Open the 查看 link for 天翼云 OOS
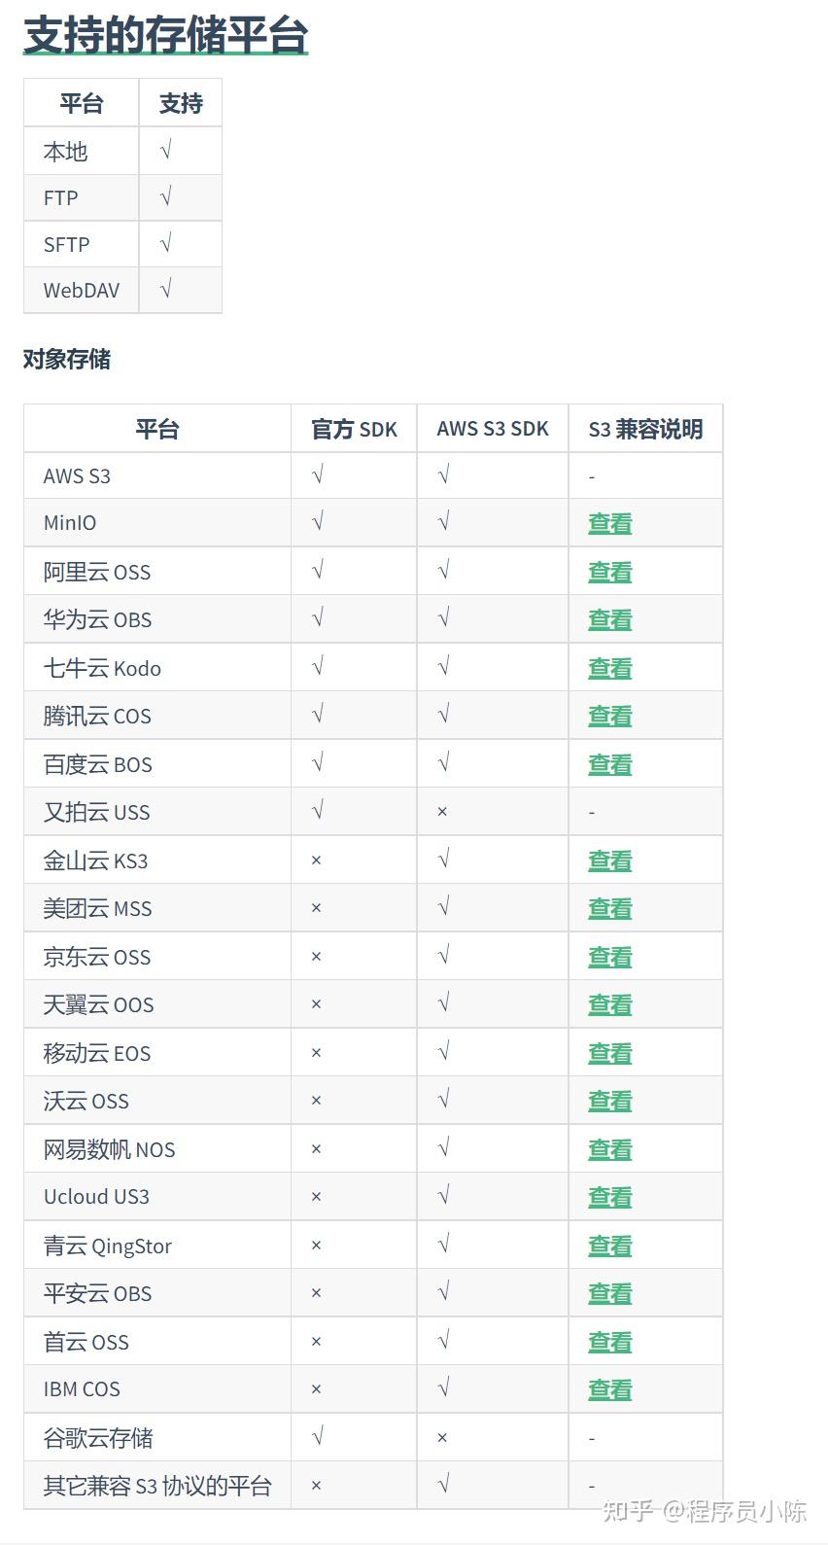 pos(610,1004)
